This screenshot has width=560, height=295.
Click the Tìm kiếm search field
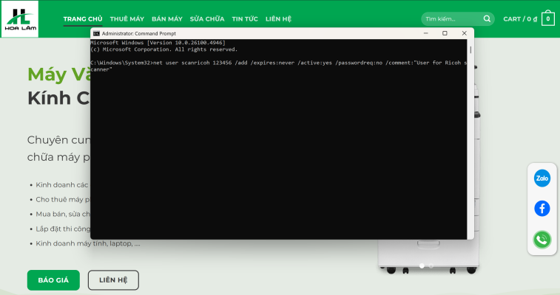(451, 19)
